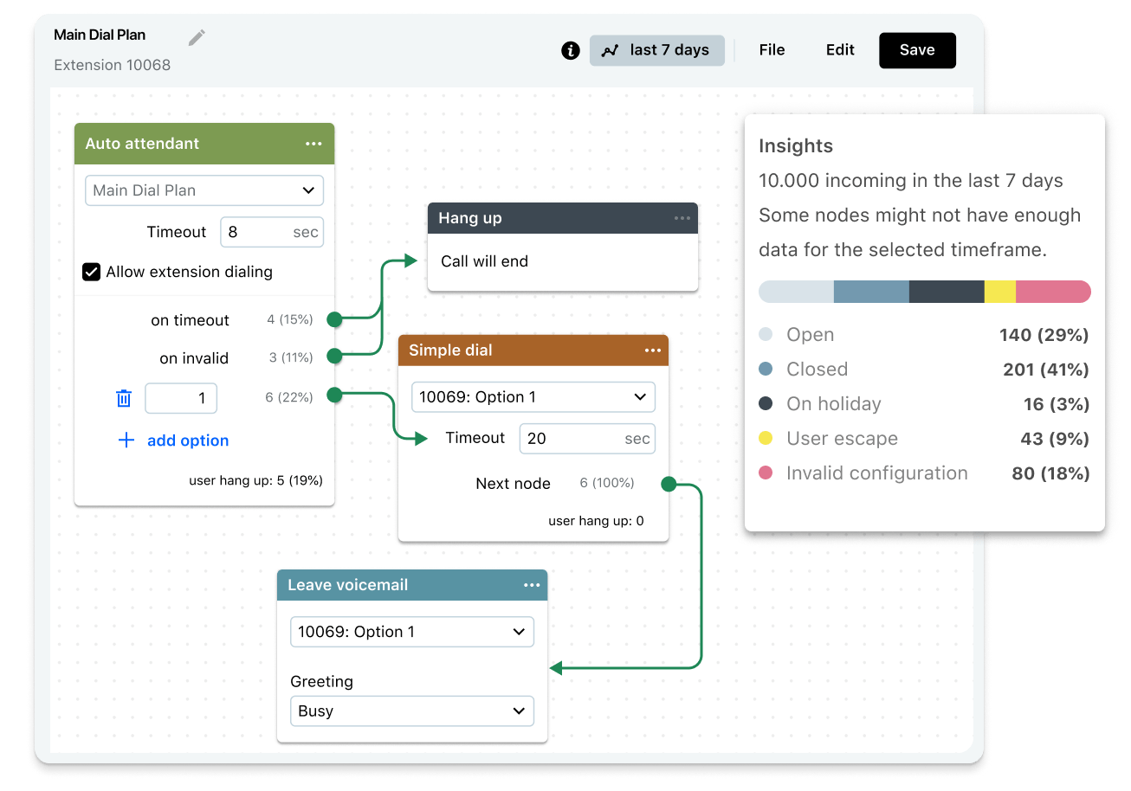
Task: Click the Save button
Action: click(x=917, y=50)
